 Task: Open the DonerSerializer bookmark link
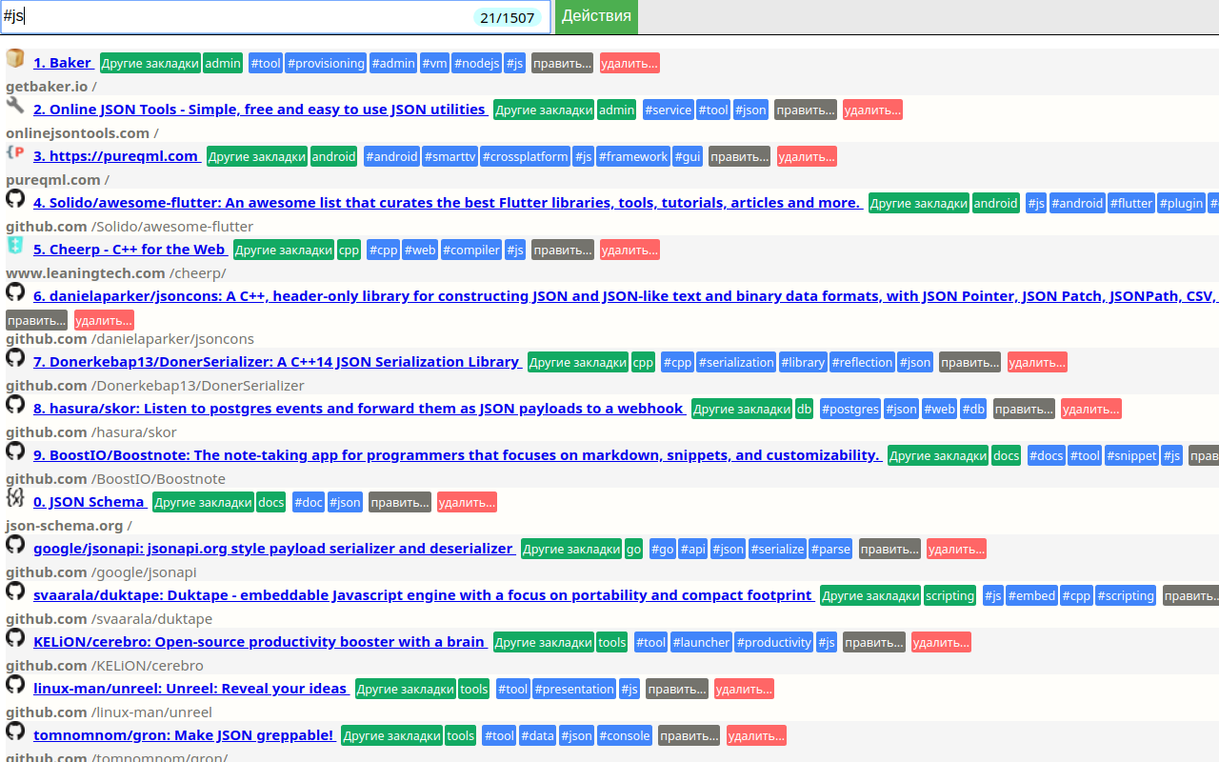pyautogui.click(x=277, y=362)
